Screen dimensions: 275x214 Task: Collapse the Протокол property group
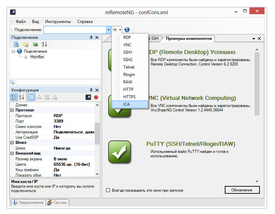(x=12, y=110)
